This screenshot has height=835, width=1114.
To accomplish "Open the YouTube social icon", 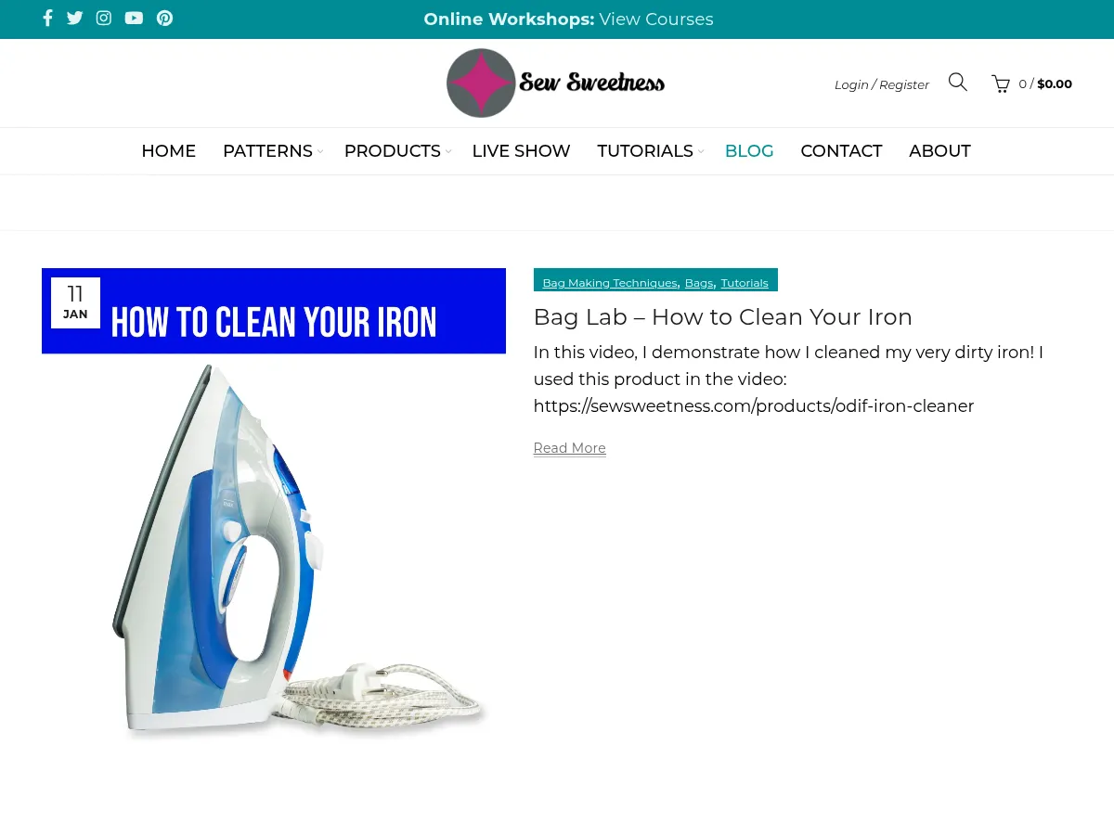I will click(x=134, y=19).
